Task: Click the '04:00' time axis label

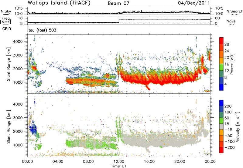Action: [x=58, y=162]
